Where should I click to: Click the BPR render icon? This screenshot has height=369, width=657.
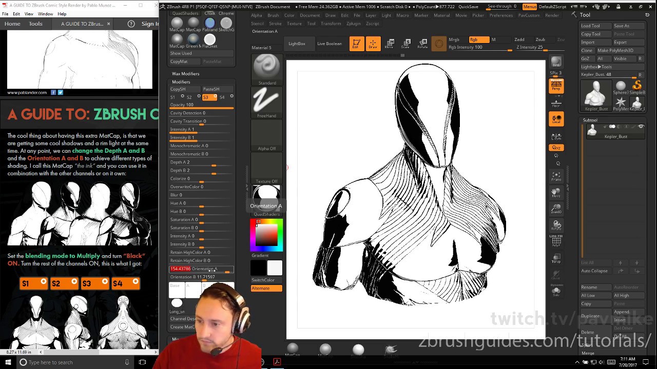click(556, 62)
